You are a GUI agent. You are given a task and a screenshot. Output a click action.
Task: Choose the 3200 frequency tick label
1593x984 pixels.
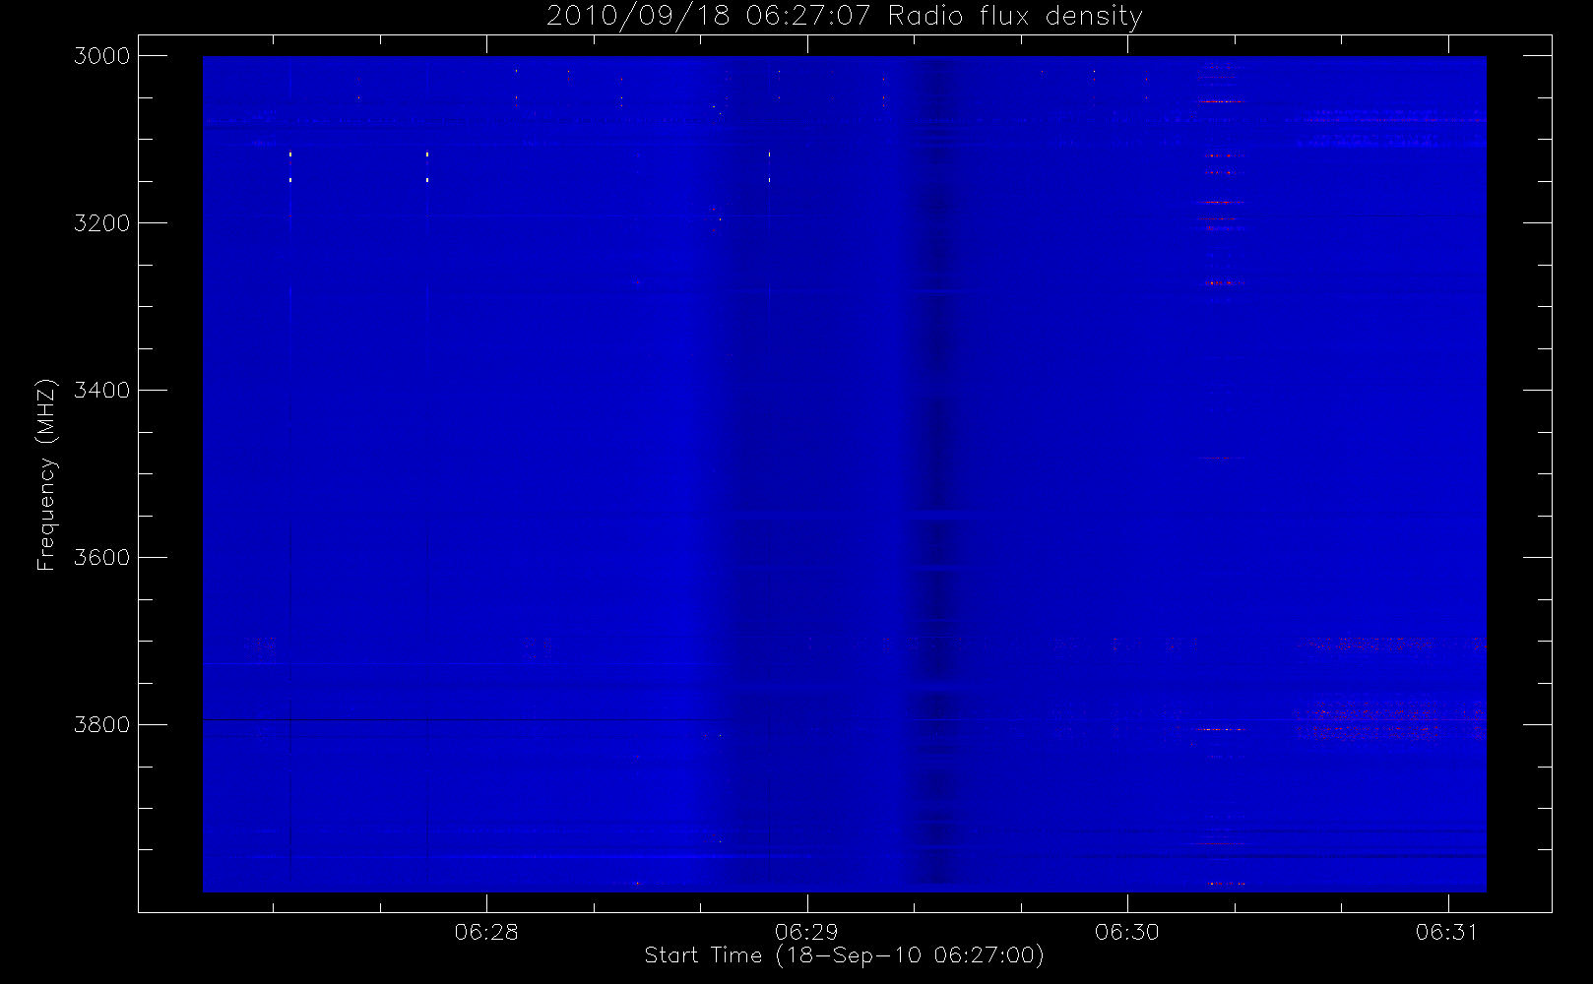(x=102, y=223)
